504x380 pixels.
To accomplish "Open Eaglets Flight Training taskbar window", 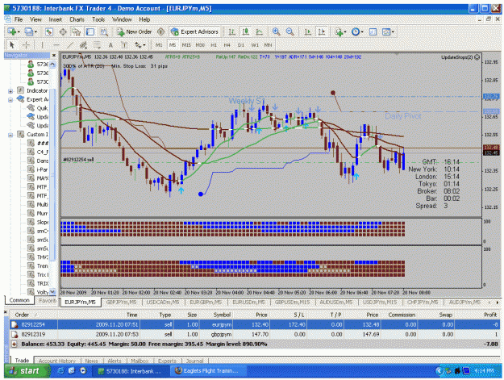I will point(206,371).
